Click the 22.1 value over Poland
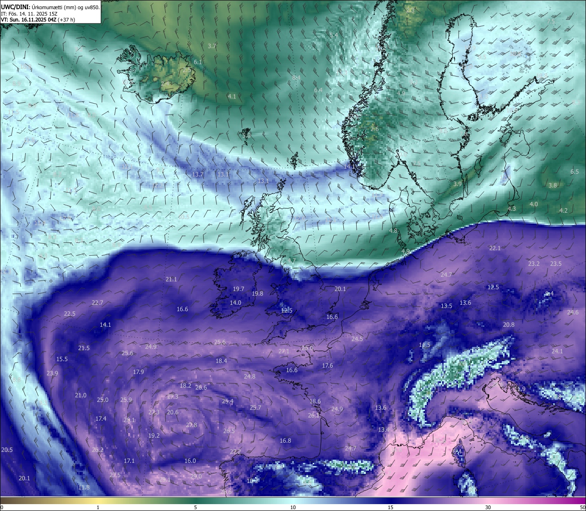 pyautogui.click(x=495, y=248)
